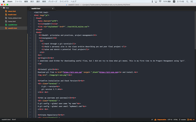Click the html folder icon
This screenshot has height=122, width=196.
coord(4,8)
